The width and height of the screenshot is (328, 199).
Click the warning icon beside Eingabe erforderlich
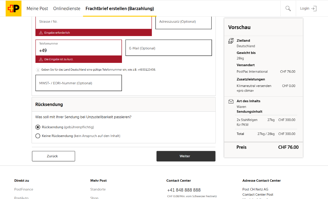click(x=41, y=32)
